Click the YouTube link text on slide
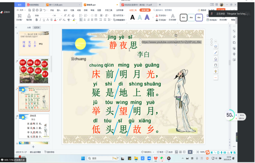 [172, 42]
